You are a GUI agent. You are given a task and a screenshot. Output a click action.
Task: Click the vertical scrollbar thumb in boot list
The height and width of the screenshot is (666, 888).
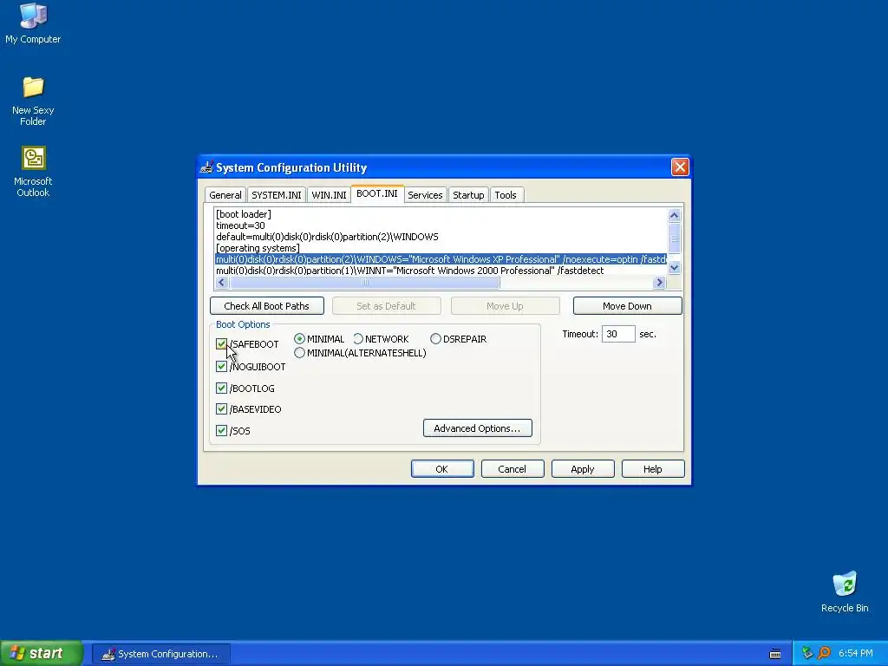[x=674, y=238]
